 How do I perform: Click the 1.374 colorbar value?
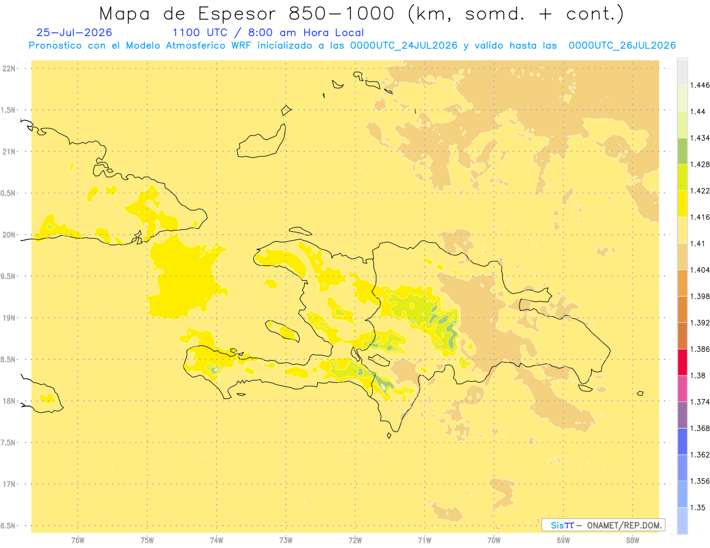(x=701, y=402)
